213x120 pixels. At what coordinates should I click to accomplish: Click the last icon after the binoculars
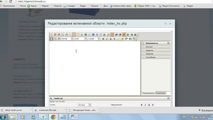click(134, 39)
